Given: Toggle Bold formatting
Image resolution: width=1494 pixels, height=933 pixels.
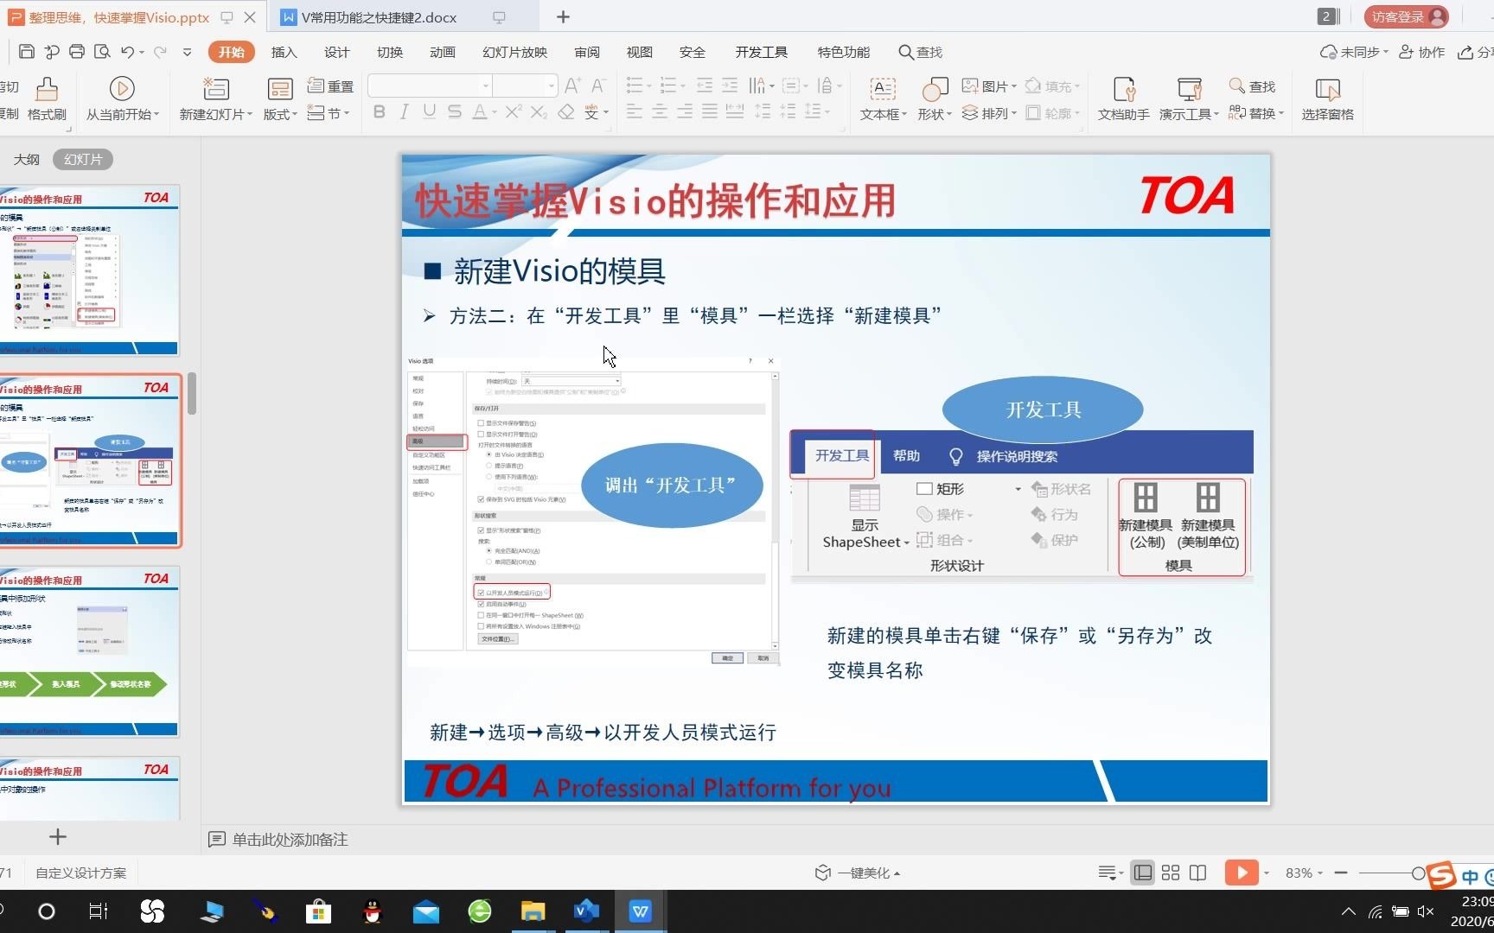Looking at the screenshot, I should tap(379, 112).
